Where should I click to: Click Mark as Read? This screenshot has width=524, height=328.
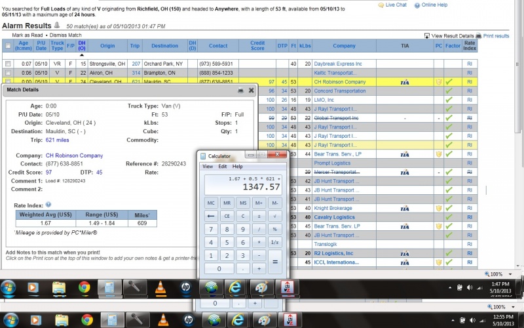28,35
